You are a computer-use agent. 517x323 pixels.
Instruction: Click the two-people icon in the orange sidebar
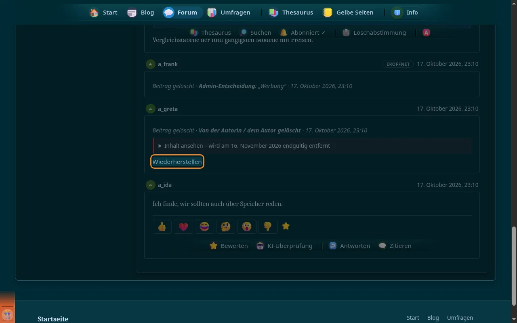click(7, 315)
